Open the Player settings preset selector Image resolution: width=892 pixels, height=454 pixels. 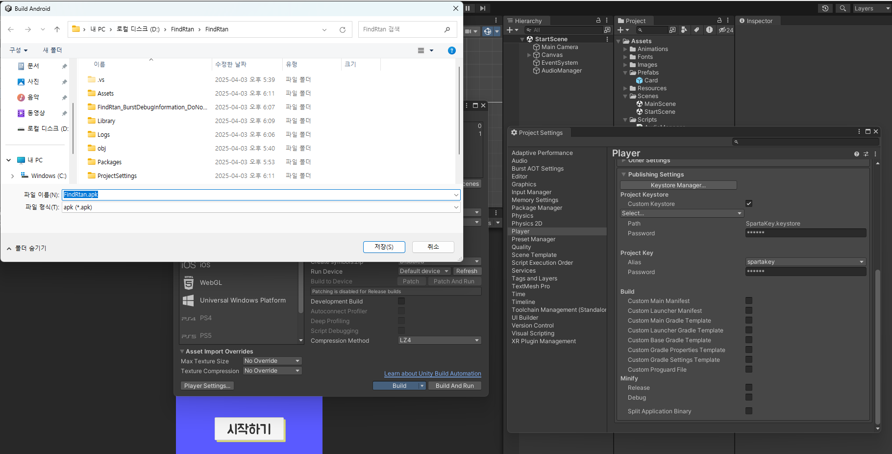pos(866,154)
